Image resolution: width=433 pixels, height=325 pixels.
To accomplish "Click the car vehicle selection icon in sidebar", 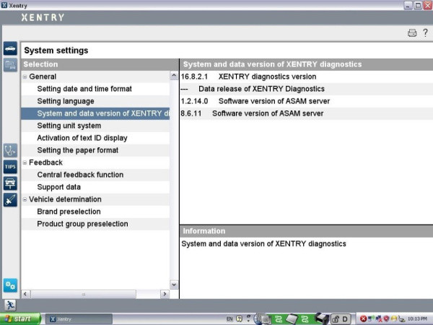I will [x=10, y=48].
